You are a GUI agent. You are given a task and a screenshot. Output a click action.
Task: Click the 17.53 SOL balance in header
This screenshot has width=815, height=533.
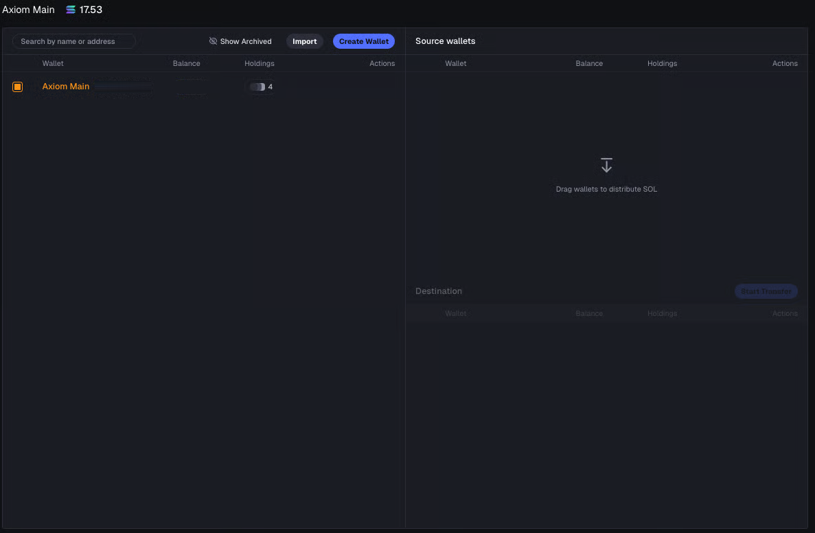[x=91, y=10]
